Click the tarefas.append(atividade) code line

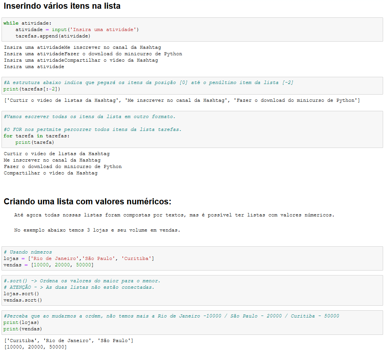click(x=53, y=36)
